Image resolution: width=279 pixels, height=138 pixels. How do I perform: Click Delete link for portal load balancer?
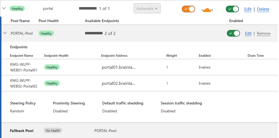pos(263,9)
